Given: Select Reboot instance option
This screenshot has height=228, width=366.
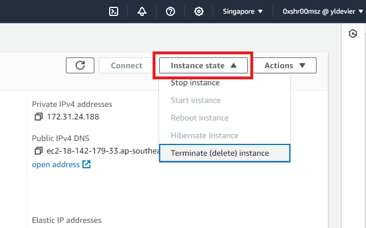Looking at the screenshot, I should pos(199,118).
